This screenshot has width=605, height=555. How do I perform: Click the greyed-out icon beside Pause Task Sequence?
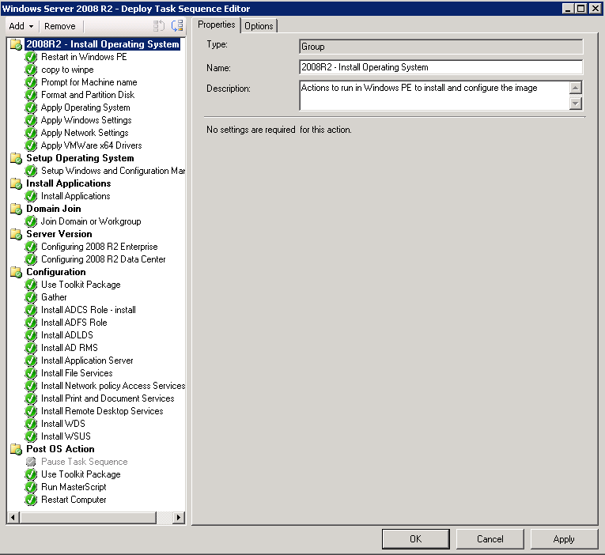[31, 462]
